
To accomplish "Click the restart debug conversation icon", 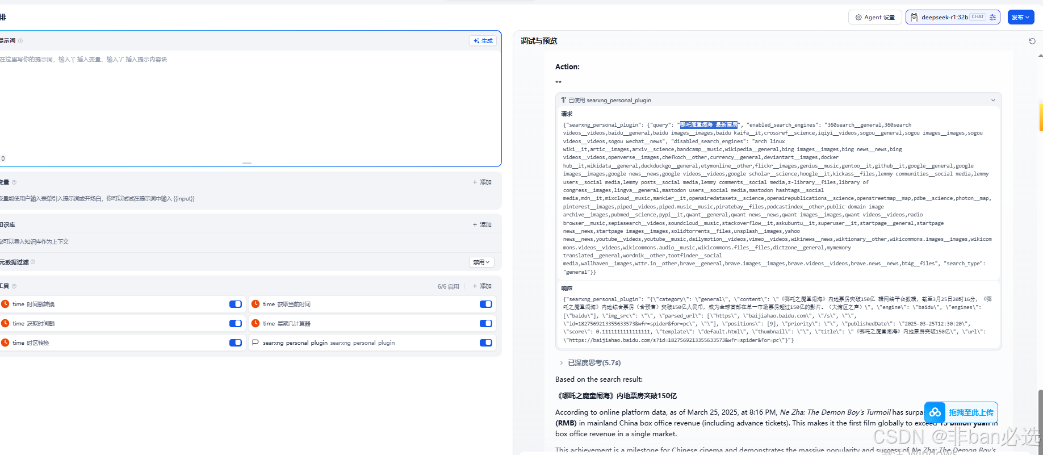I will pos(1032,41).
